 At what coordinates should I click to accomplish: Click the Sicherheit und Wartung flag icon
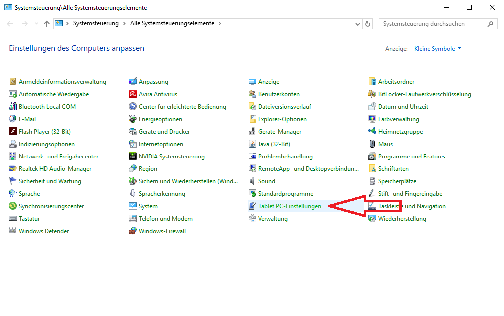pyautogui.click(x=12, y=181)
